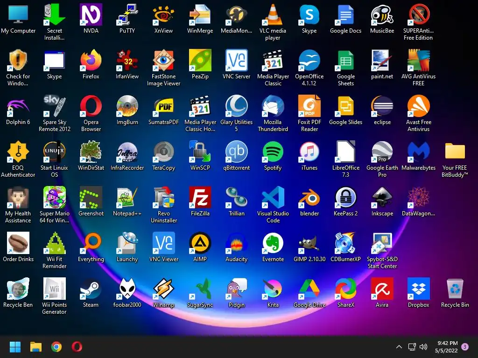Select the MusicBee icon
Image resolution: width=478 pixels, height=358 pixels.
(x=382, y=14)
